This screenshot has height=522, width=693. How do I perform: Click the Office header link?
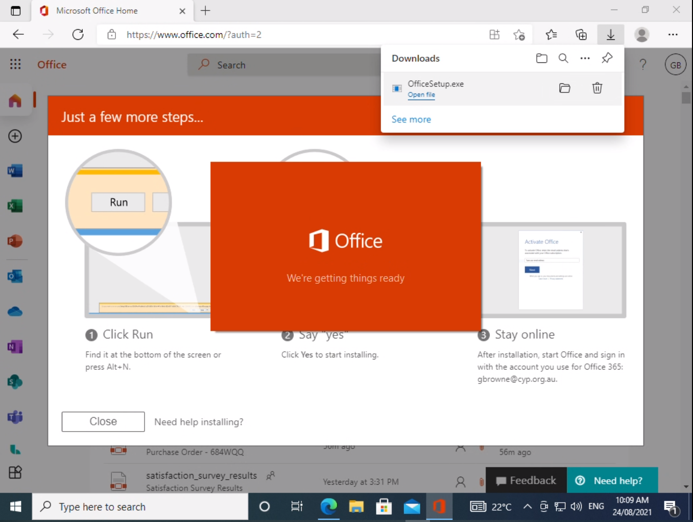coord(52,64)
